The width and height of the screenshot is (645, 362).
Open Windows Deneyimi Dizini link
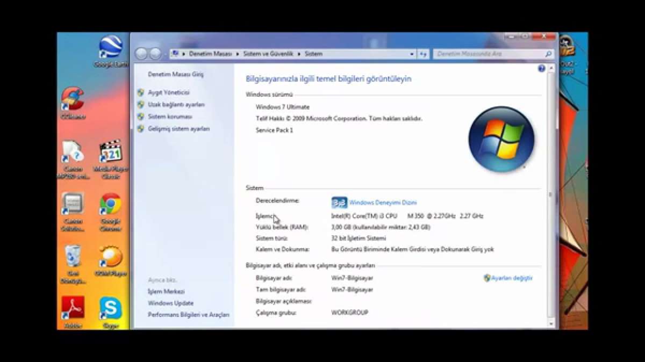pyautogui.click(x=383, y=203)
